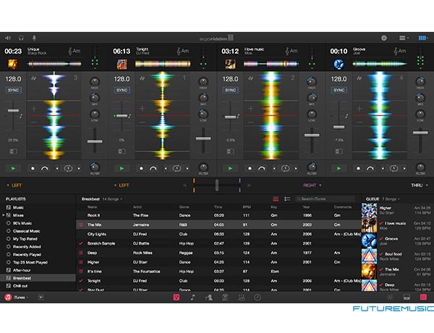Click the Am key icon on Unique deck
Viewport: 434px width, 333px height.
pos(75,51)
